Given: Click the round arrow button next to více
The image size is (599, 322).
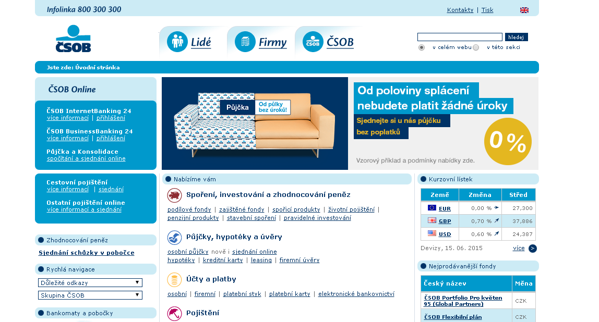Looking at the screenshot, I should click(533, 249).
